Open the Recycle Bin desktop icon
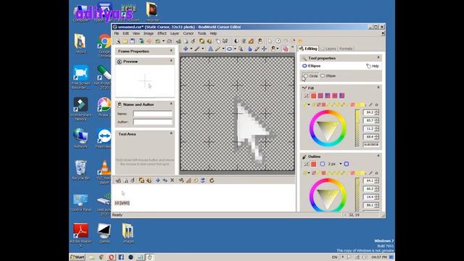The height and width of the screenshot is (261, 464). [80, 170]
